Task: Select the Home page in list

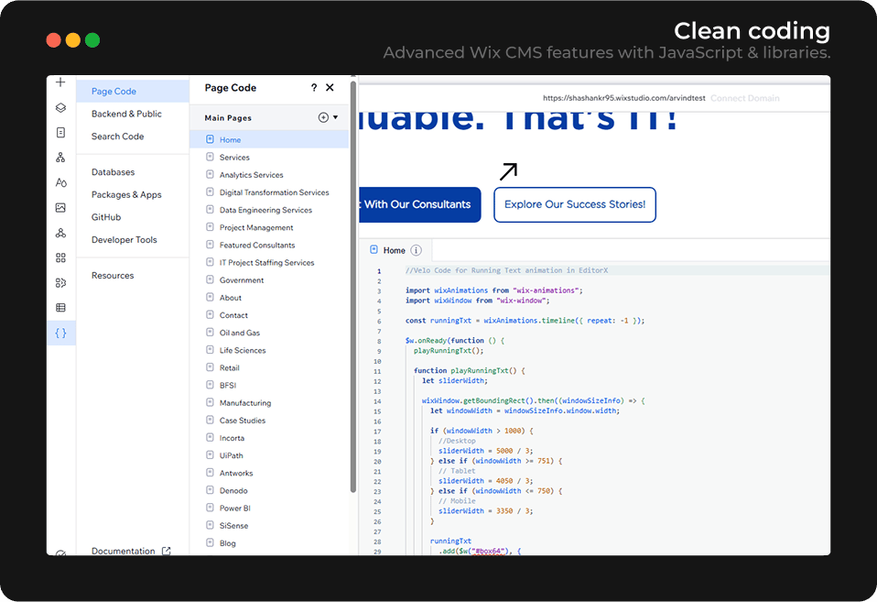Action: [x=269, y=139]
